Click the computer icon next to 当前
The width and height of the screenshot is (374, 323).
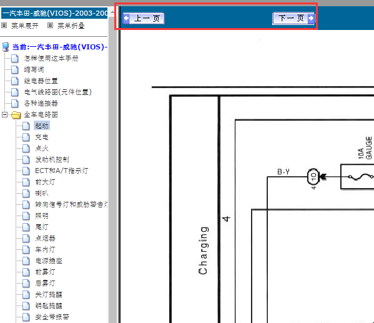5,47
